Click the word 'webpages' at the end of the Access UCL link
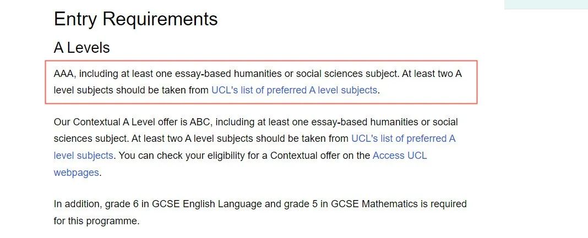The height and width of the screenshot is (238, 588). 76,173
